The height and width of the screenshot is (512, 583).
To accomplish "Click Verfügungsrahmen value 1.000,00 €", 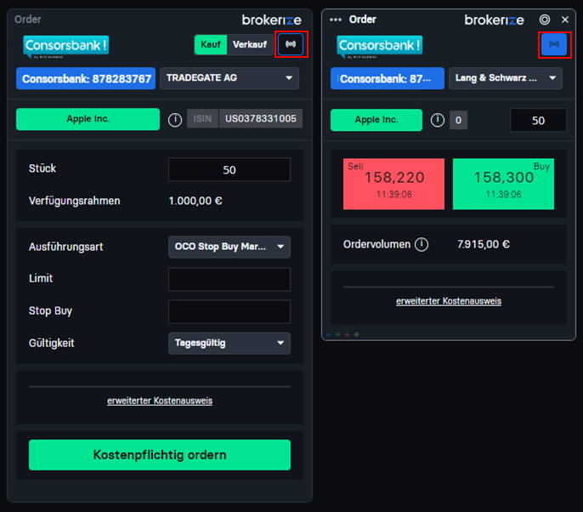I will [x=195, y=201].
